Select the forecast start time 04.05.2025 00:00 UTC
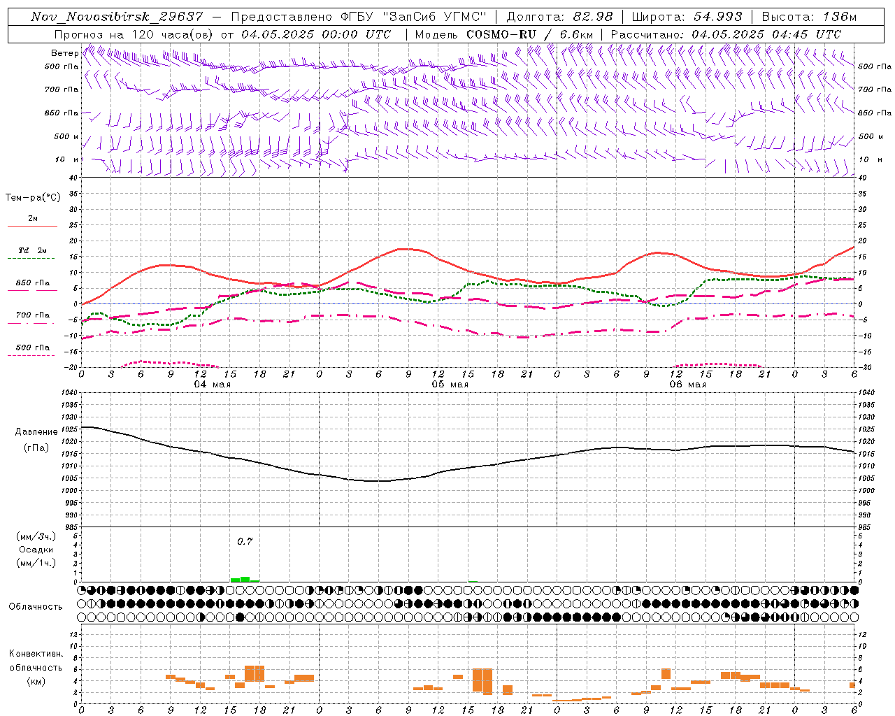Viewport: 895px width, 716px height. 316,34
